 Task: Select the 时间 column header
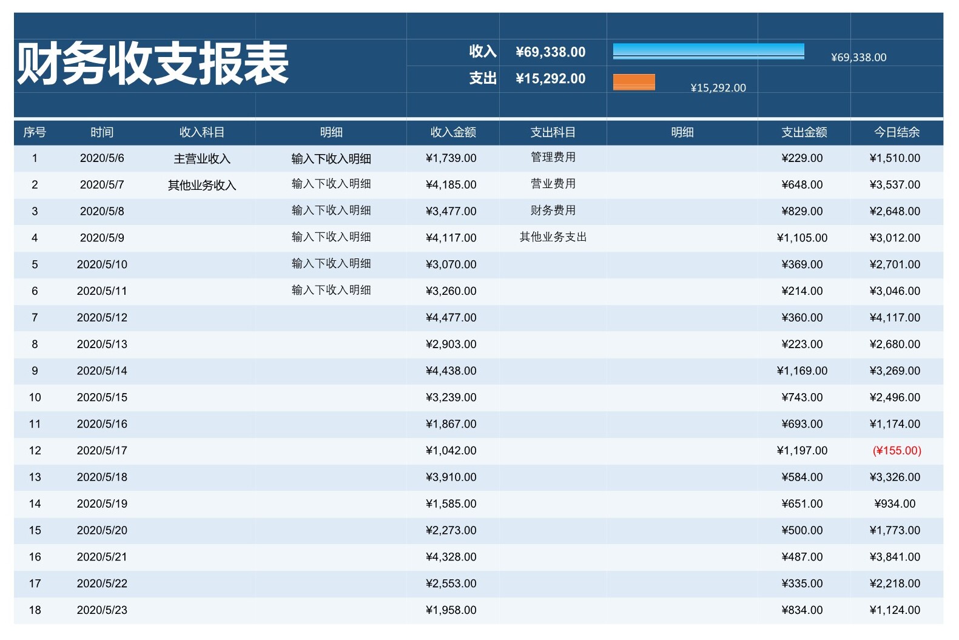pyautogui.click(x=102, y=132)
